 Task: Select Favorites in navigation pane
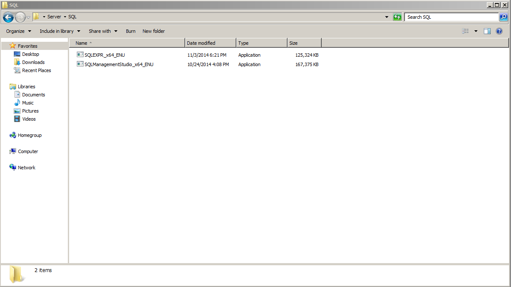28,46
